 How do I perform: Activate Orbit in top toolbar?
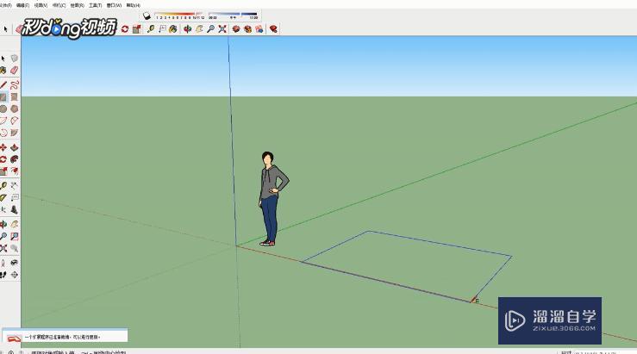pos(187,28)
